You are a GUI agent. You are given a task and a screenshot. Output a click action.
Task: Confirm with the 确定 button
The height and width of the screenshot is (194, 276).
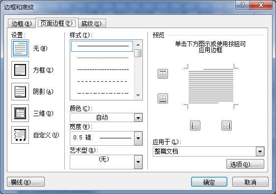click(x=209, y=182)
